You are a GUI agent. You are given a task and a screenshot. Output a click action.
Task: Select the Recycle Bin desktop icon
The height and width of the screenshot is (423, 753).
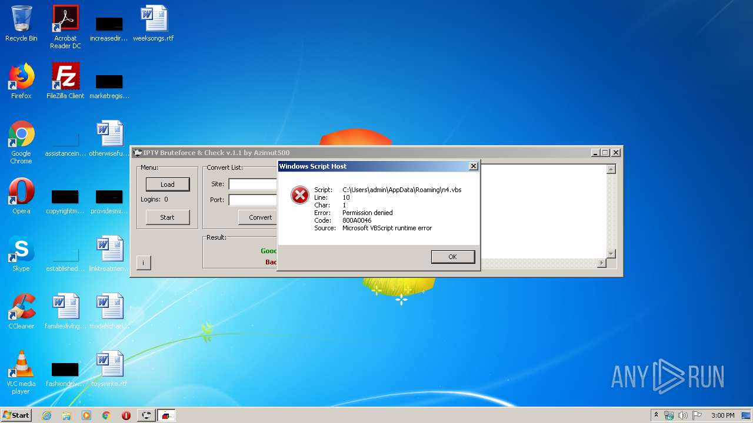click(x=21, y=24)
